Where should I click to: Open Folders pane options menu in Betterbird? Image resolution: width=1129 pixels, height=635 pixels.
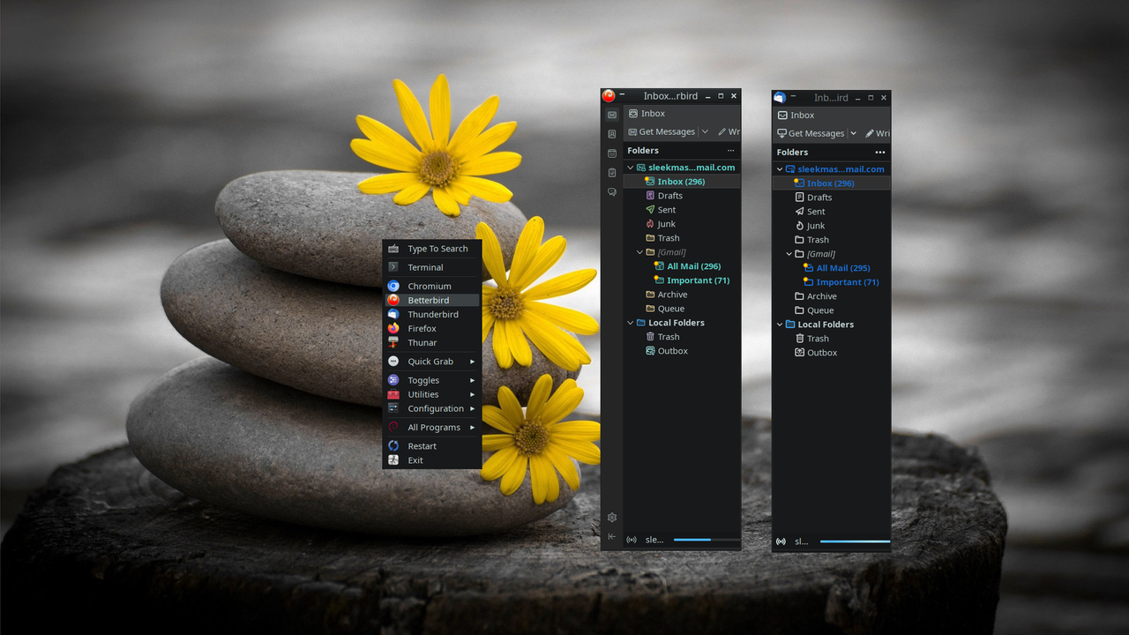(730, 151)
